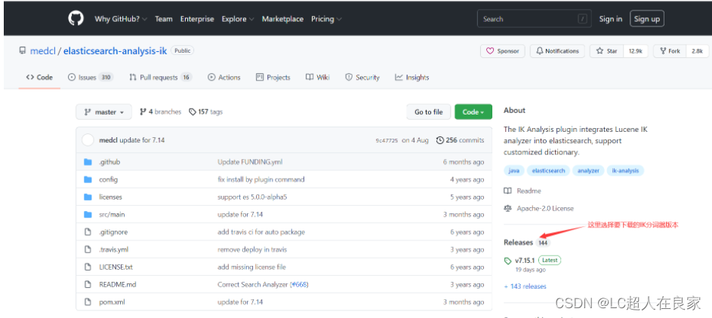The height and width of the screenshot is (318, 712).
Task: Expand the Explore dropdown in header
Action: pos(238,19)
